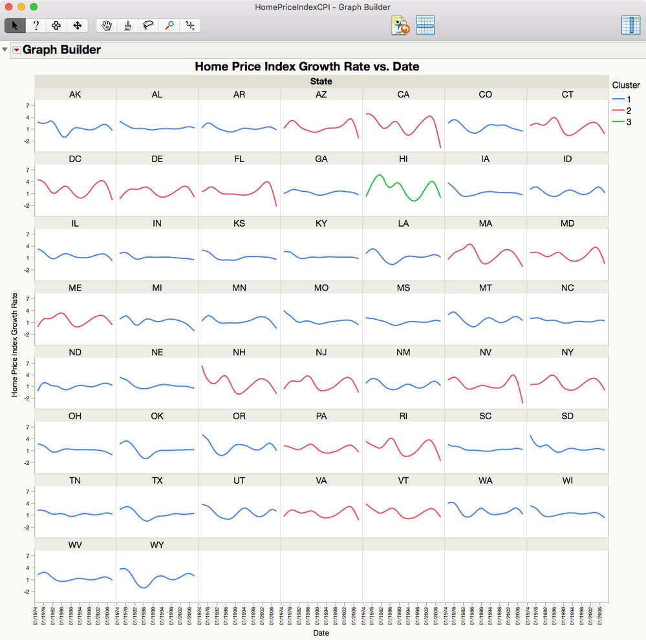Click the NV panel header
646x640 pixels.
[486, 352]
